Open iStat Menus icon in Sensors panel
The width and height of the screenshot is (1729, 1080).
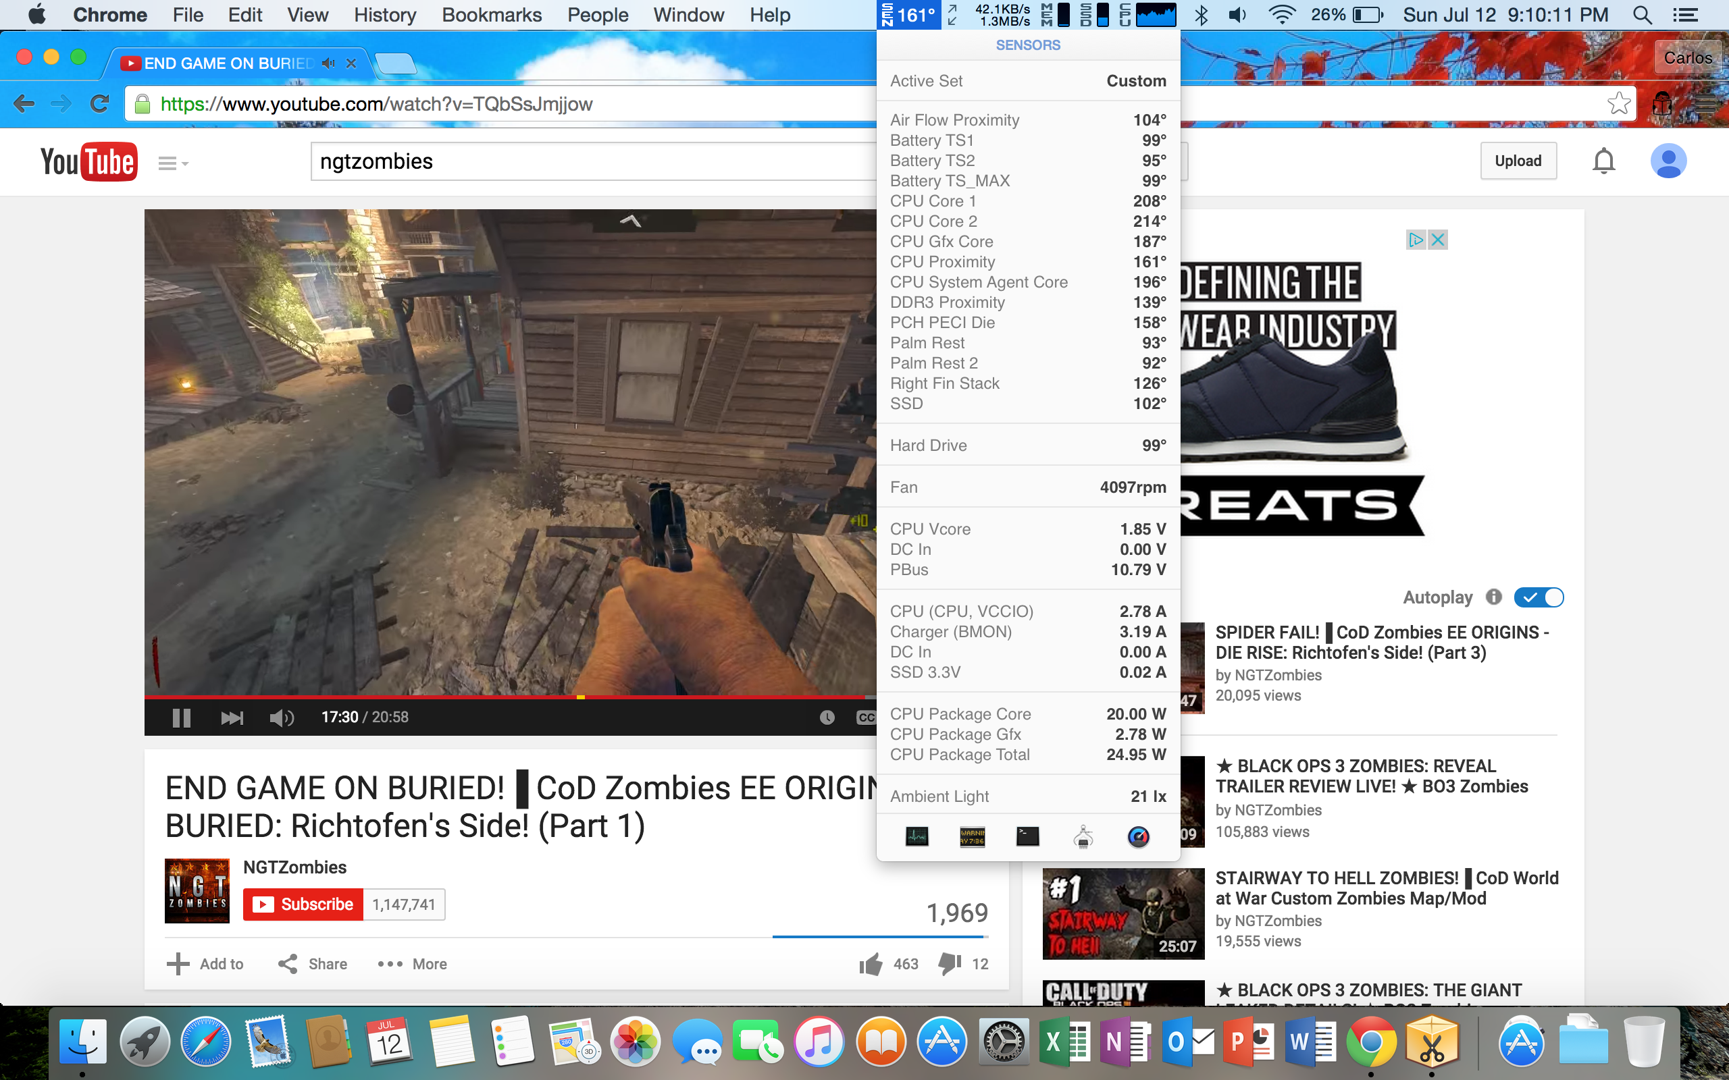(1138, 836)
